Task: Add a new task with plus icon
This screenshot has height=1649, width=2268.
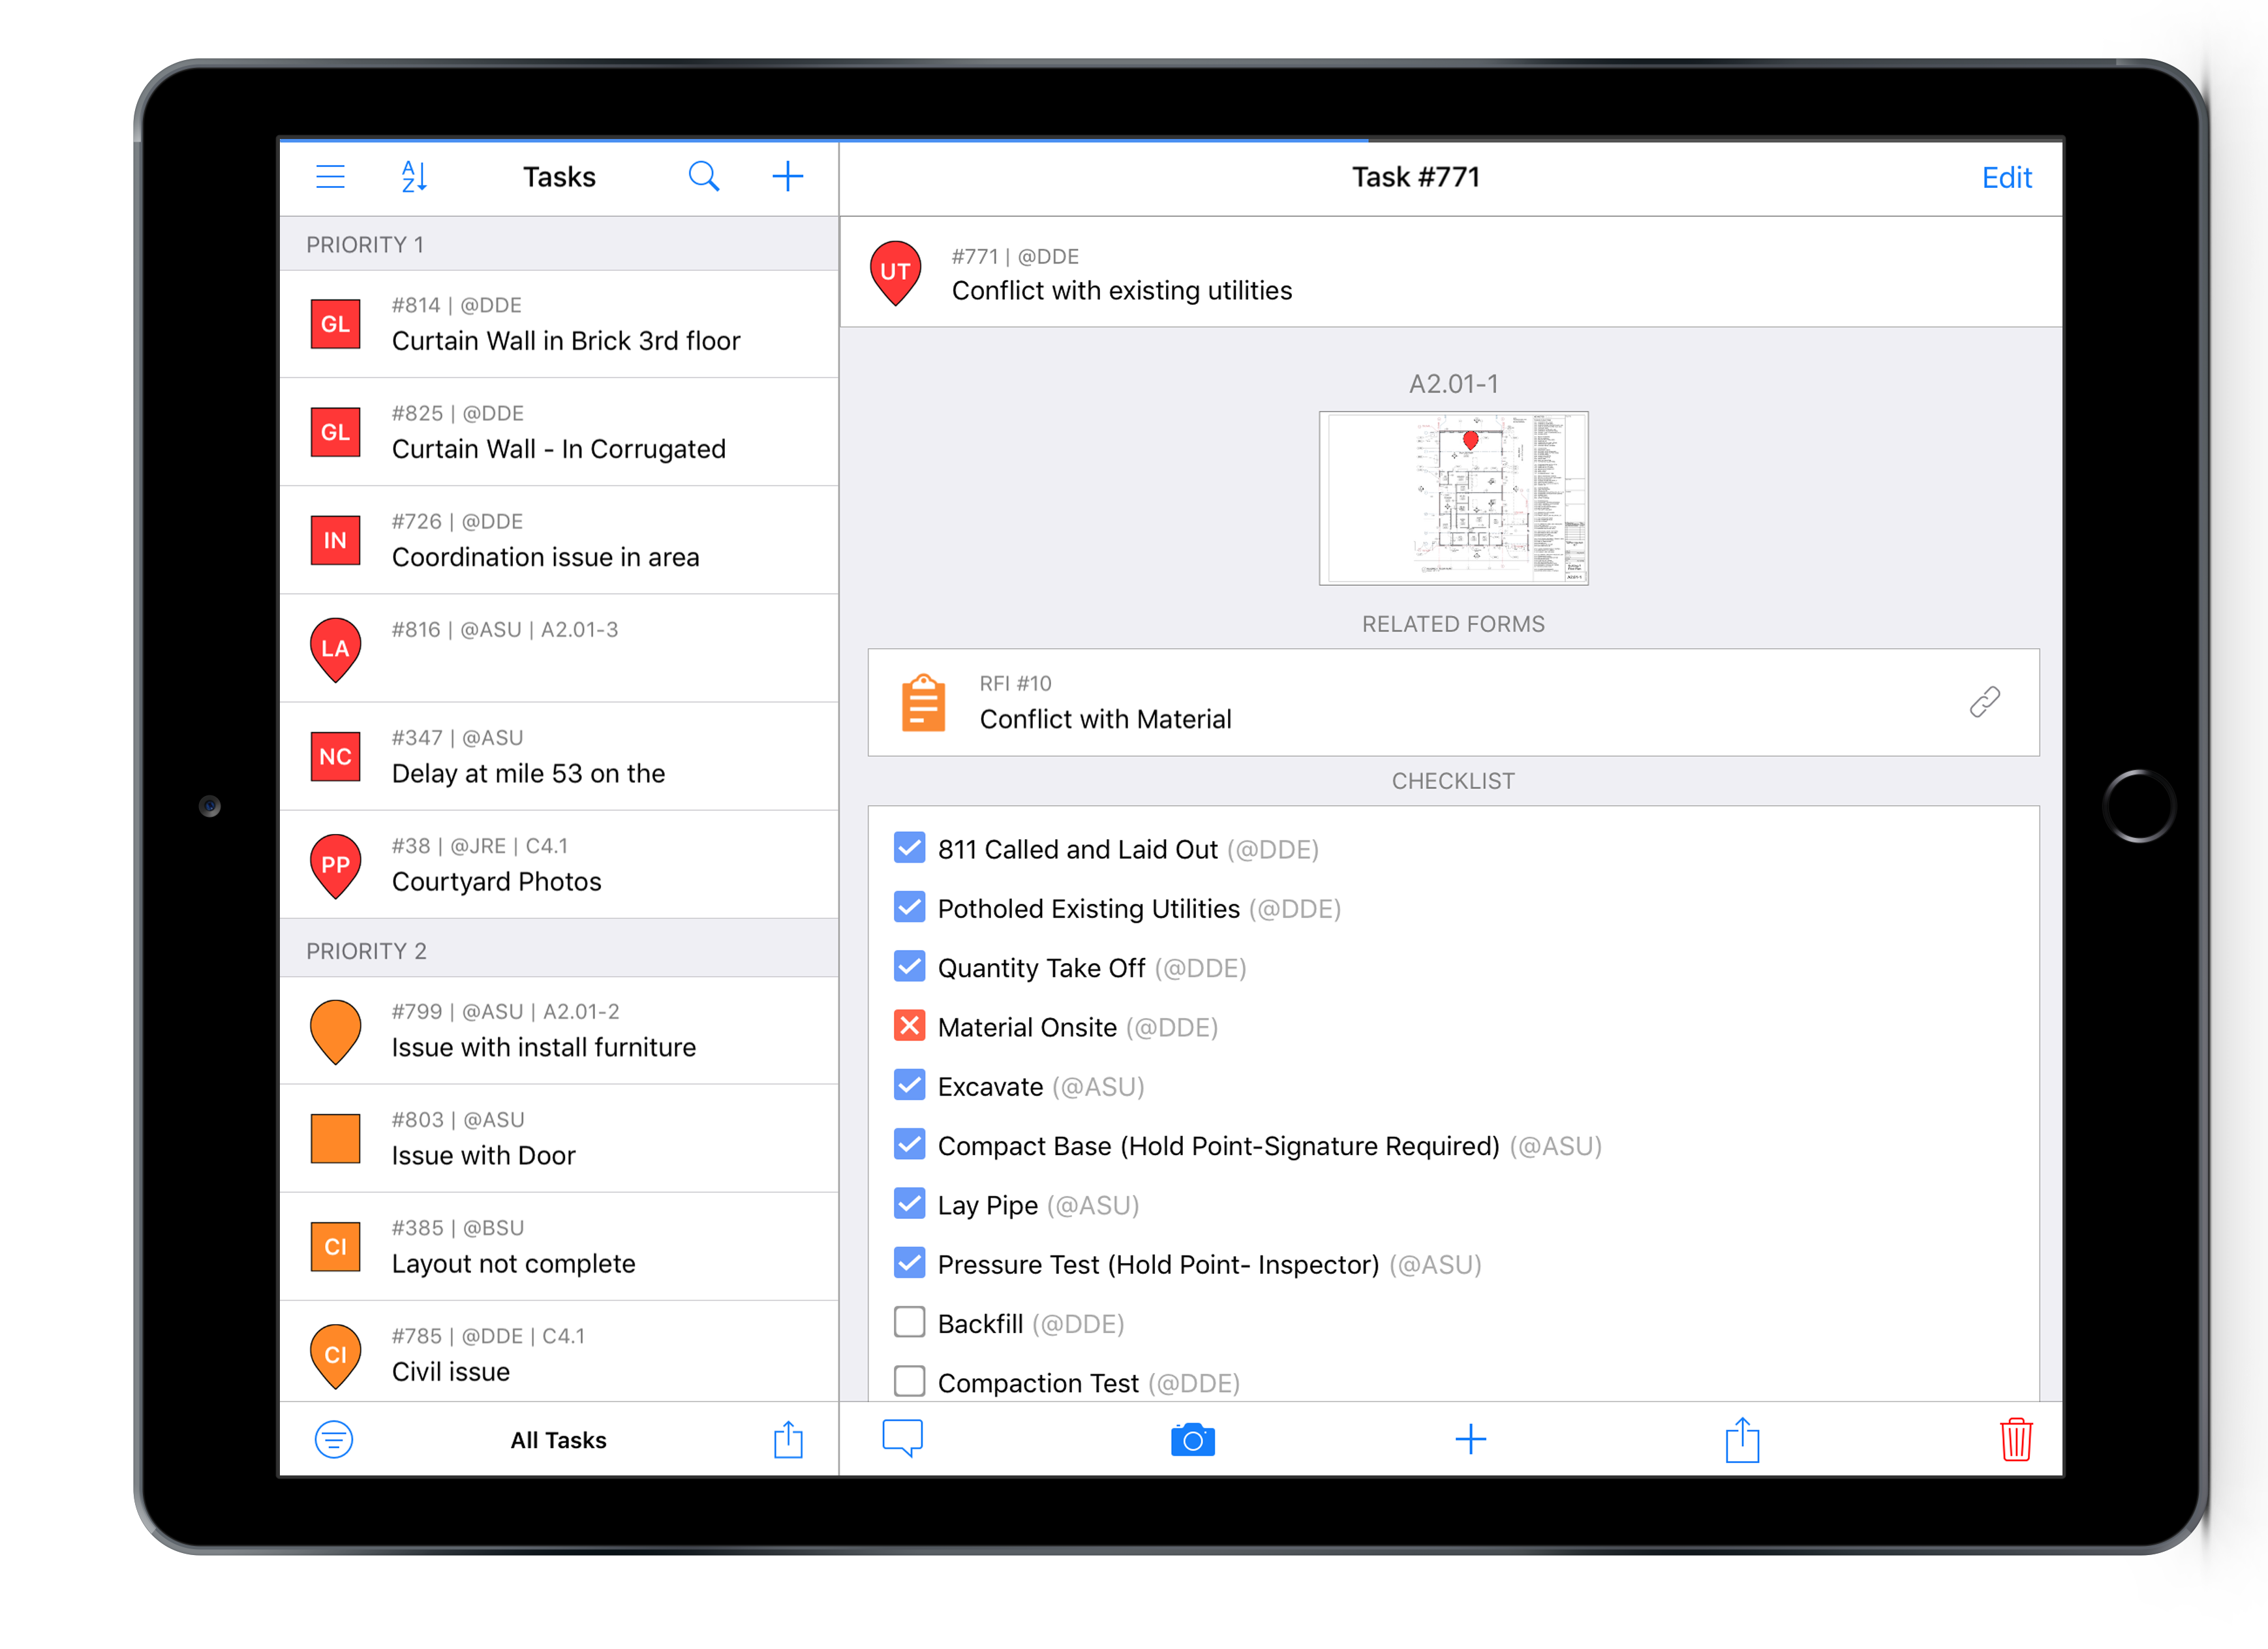Action: (788, 177)
